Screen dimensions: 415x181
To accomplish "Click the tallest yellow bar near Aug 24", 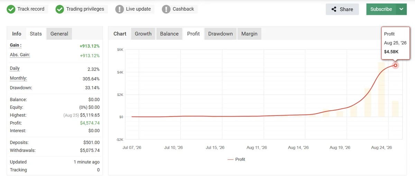I will pyautogui.click(x=381, y=89).
